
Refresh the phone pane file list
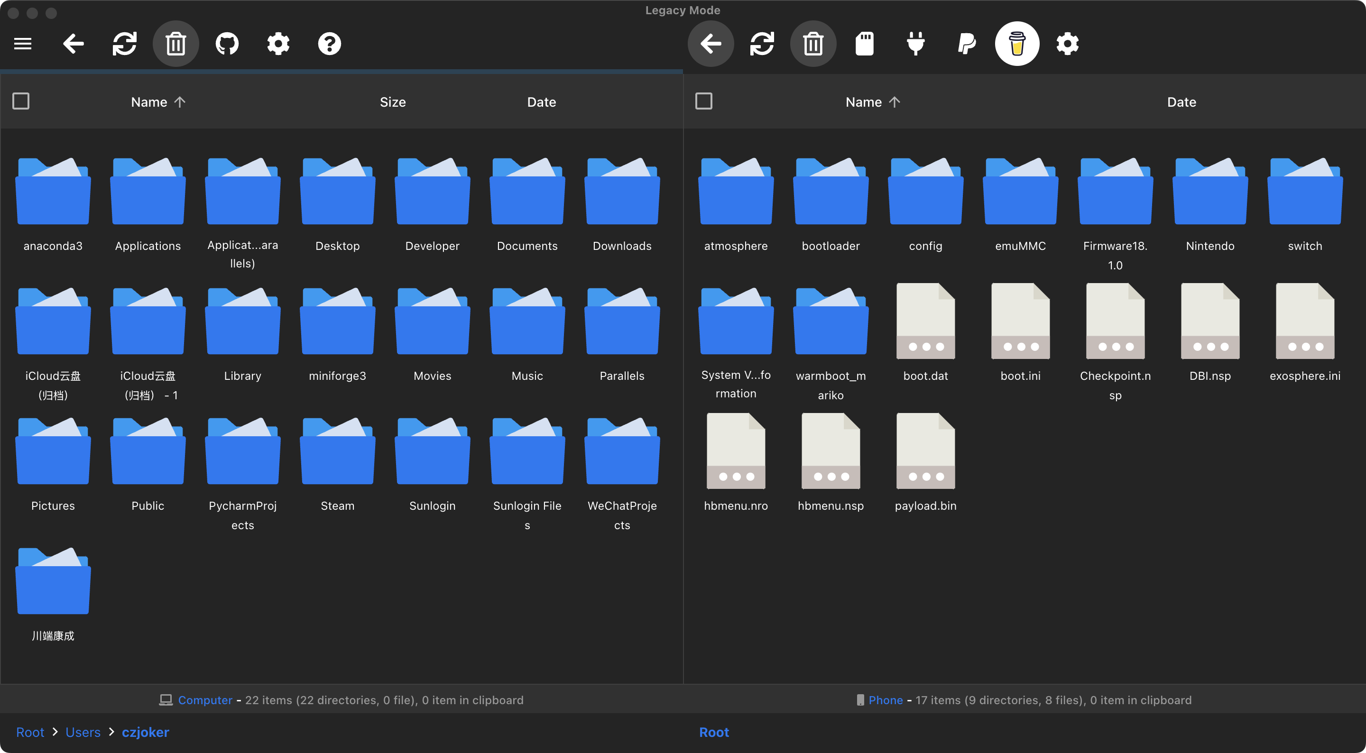click(762, 44)
